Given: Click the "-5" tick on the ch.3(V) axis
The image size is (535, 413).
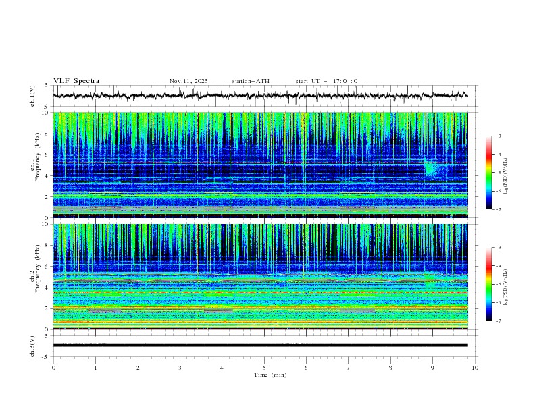Looking at the screenshot, I should coord(46,357).
